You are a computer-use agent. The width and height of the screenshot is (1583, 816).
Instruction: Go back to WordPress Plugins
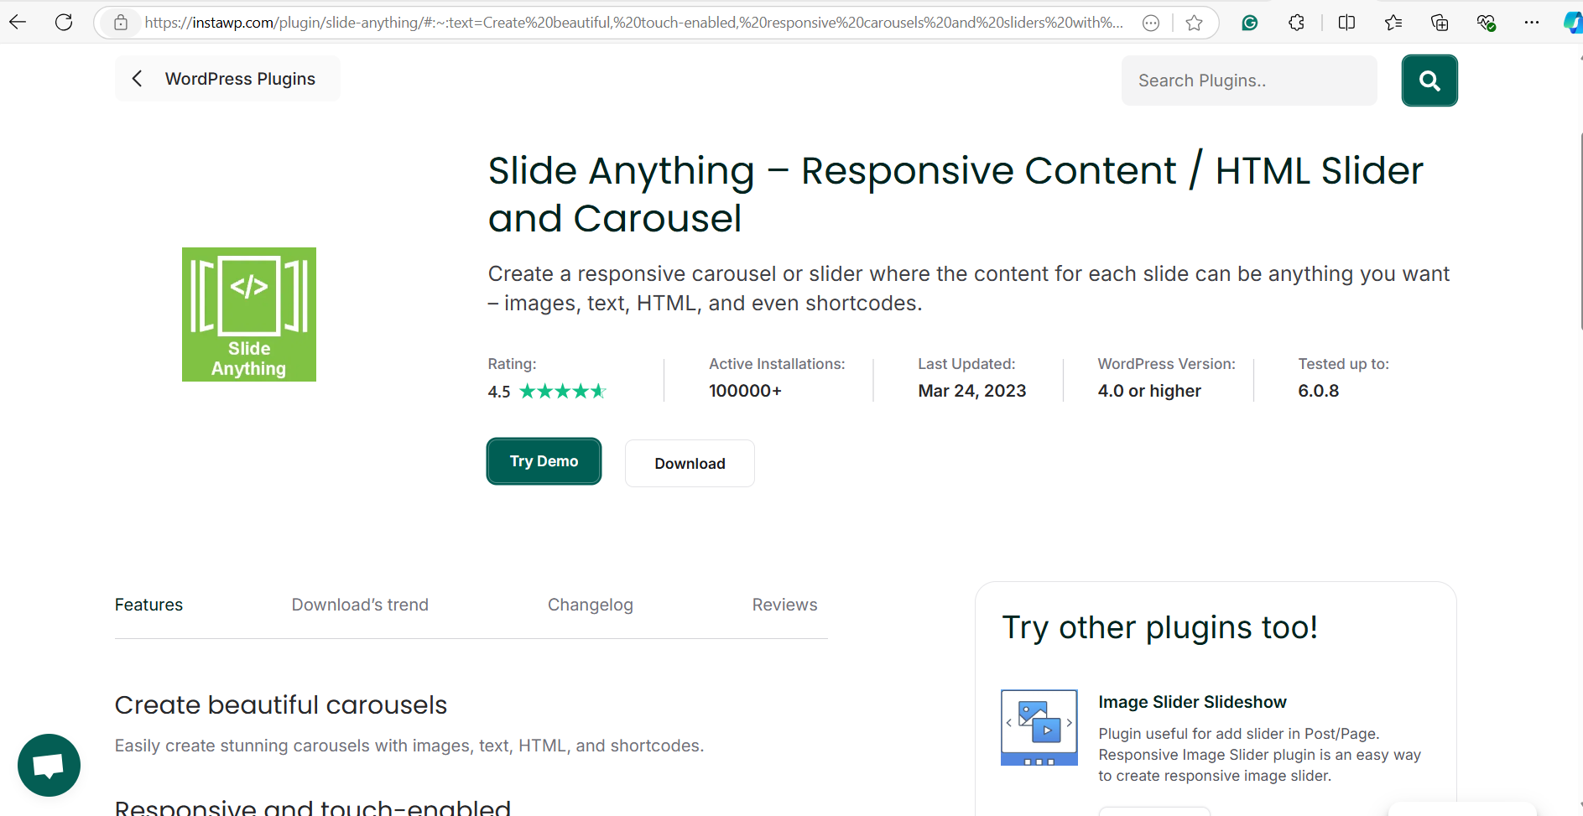(227, 79)
